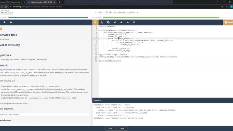View site info via padlock icon
This screenshot has height=131, width=233.
[x=11, y=7]
